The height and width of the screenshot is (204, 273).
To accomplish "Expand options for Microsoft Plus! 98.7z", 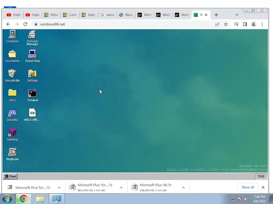I will [x=183, y=188].
